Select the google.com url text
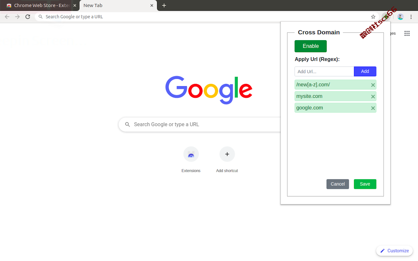Image resolution: width=418 pixels, height=261 pixels. pos(310,108)
